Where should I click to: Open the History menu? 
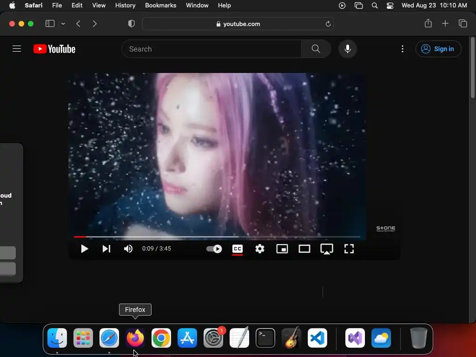[x=125, y=5]
